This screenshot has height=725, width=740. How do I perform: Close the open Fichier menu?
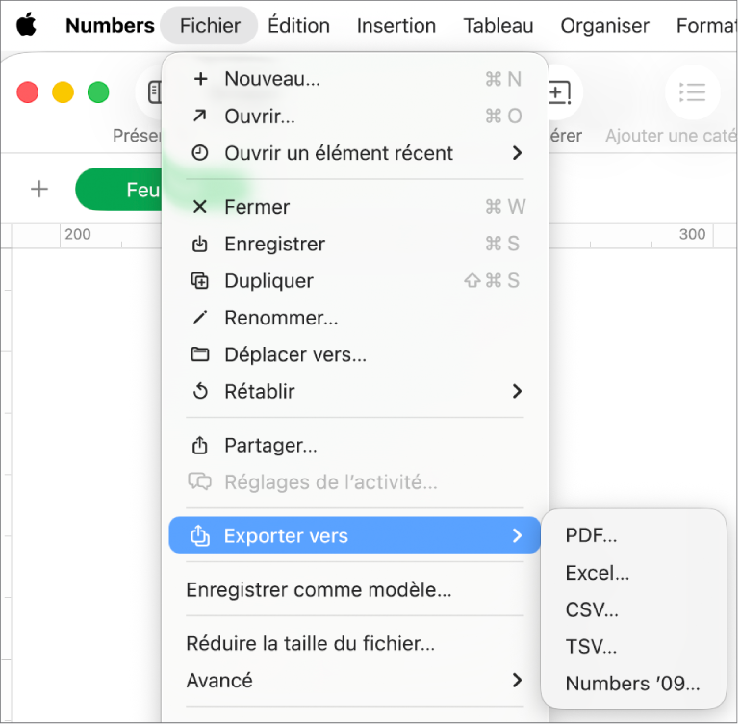coord(210,25)
